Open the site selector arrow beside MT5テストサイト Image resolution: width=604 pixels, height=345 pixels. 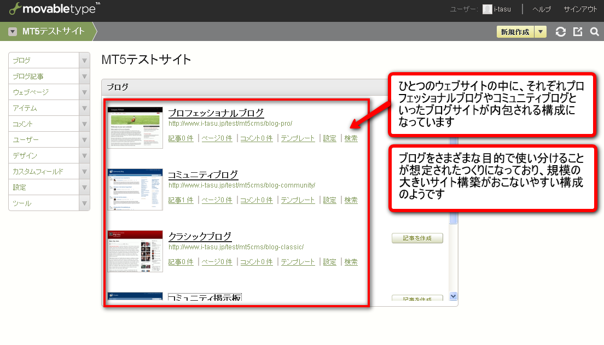[13, 32]
